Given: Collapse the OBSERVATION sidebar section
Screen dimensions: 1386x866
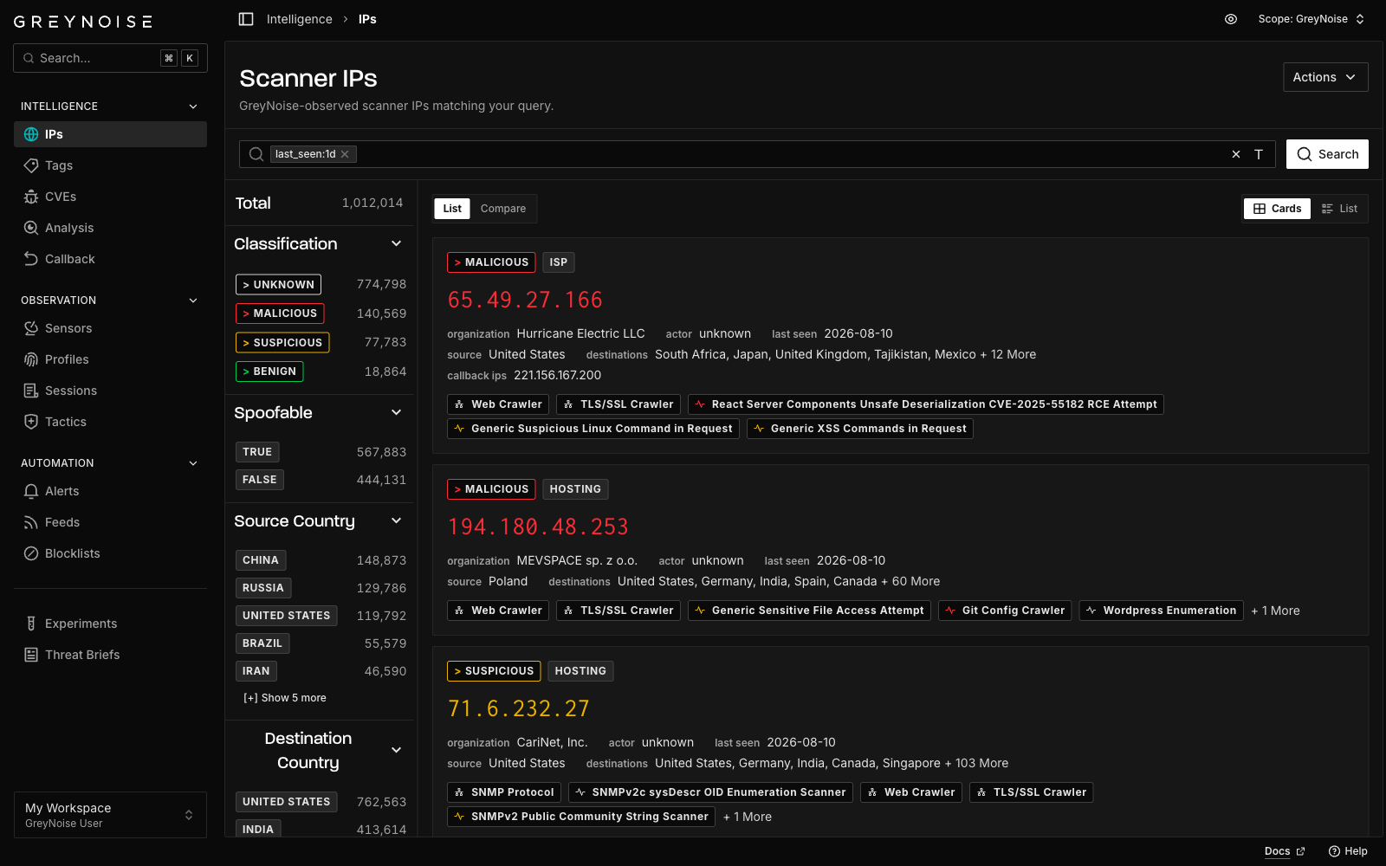Looking at the screenshot, I should pos(193,301).
